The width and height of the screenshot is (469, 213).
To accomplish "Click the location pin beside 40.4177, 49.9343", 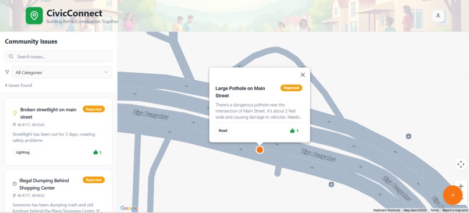I will click(x=14, y=125).
